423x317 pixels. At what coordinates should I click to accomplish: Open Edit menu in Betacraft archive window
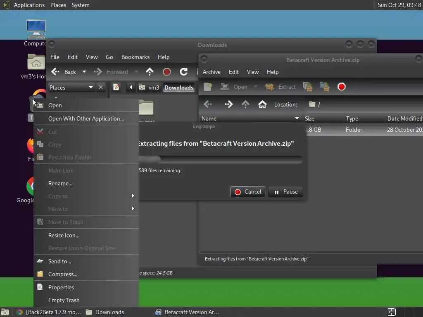234,72
